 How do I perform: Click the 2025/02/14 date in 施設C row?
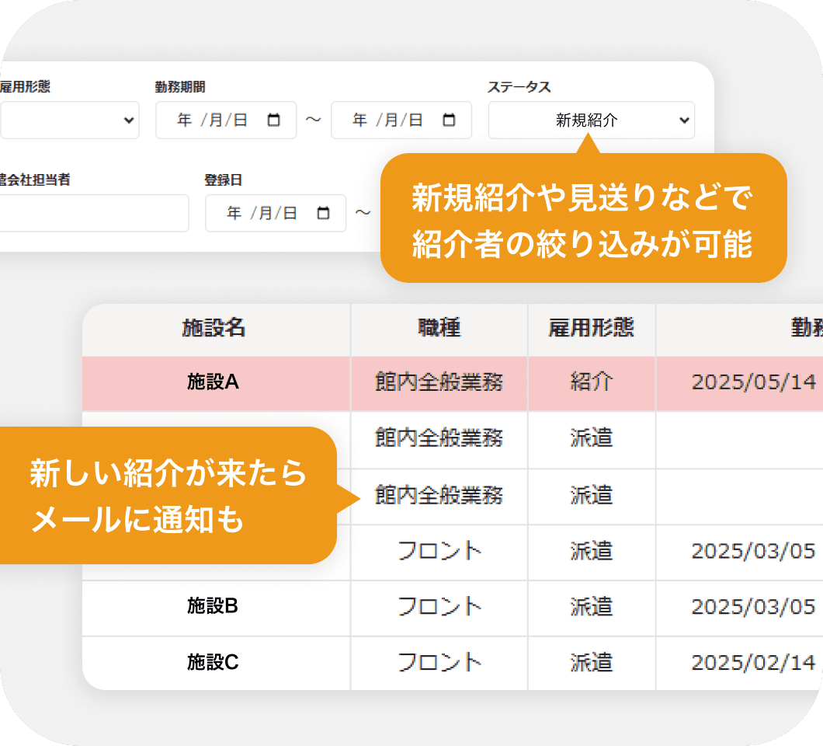[x=753, y=662]
